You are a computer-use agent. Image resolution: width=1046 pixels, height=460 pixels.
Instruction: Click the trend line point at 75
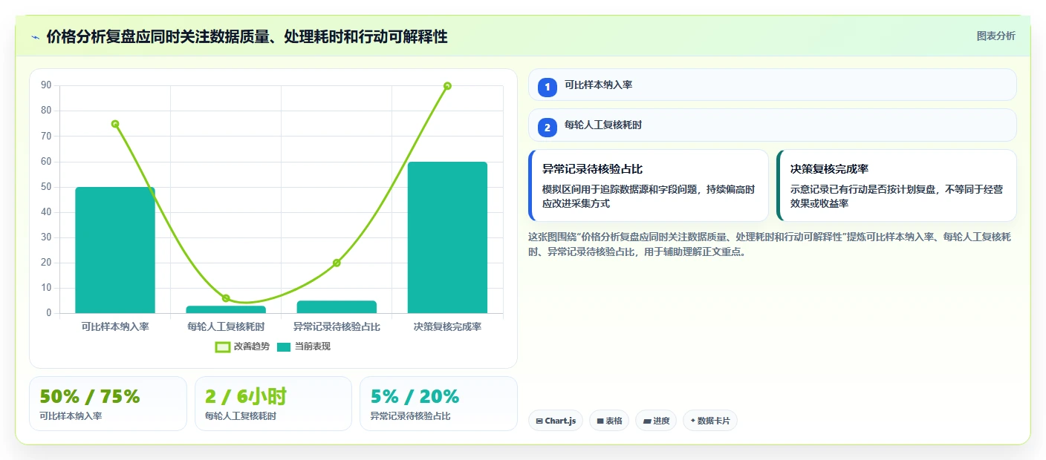coord(115,124)
